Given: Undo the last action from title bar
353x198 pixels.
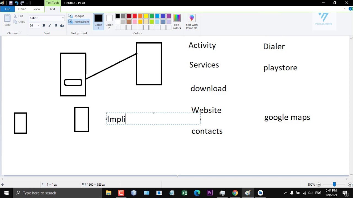Looking at the screenshot, I should click(x=17, y=3).
